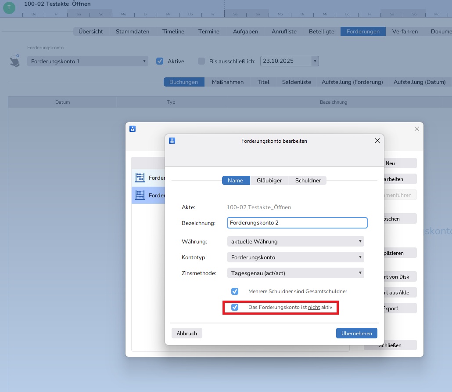Switch to the Gläubiger tab
Viewport: 452px width, 392px height.
tap(269, 181)
